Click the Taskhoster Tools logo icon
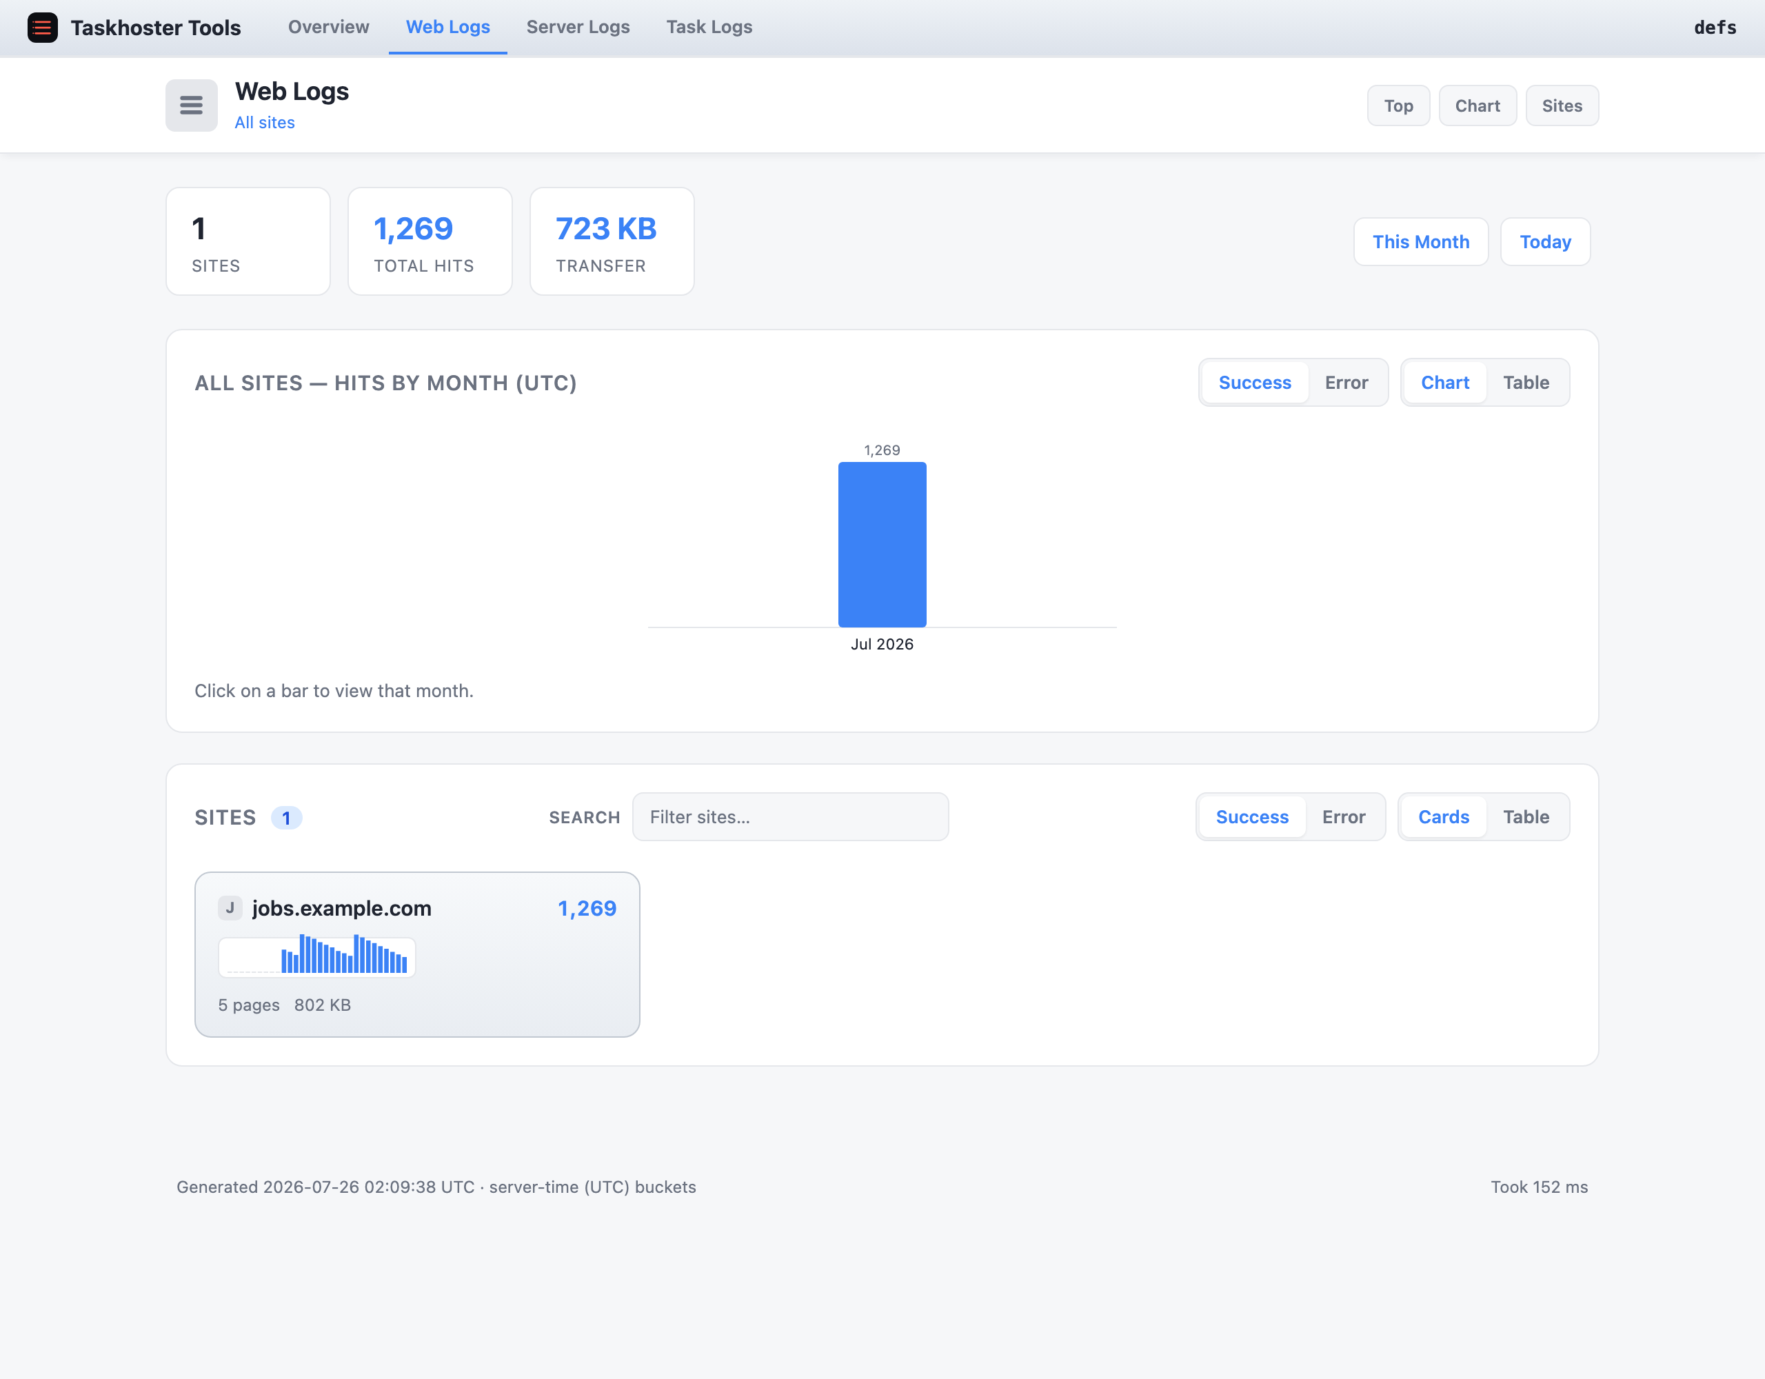This screenshot has width=1765, height=1379. pyautogui.click(x=43, y=28)
